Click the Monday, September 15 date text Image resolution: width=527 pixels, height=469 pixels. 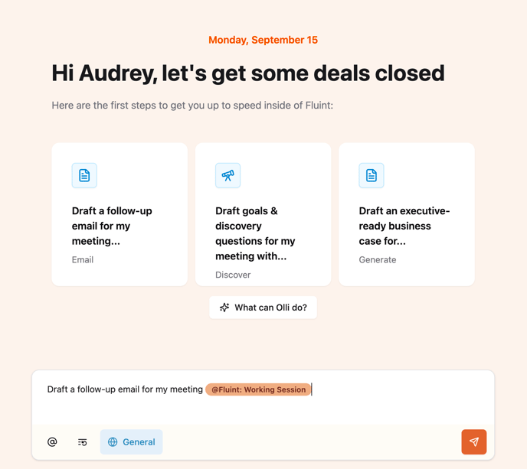tap(263, 40)
